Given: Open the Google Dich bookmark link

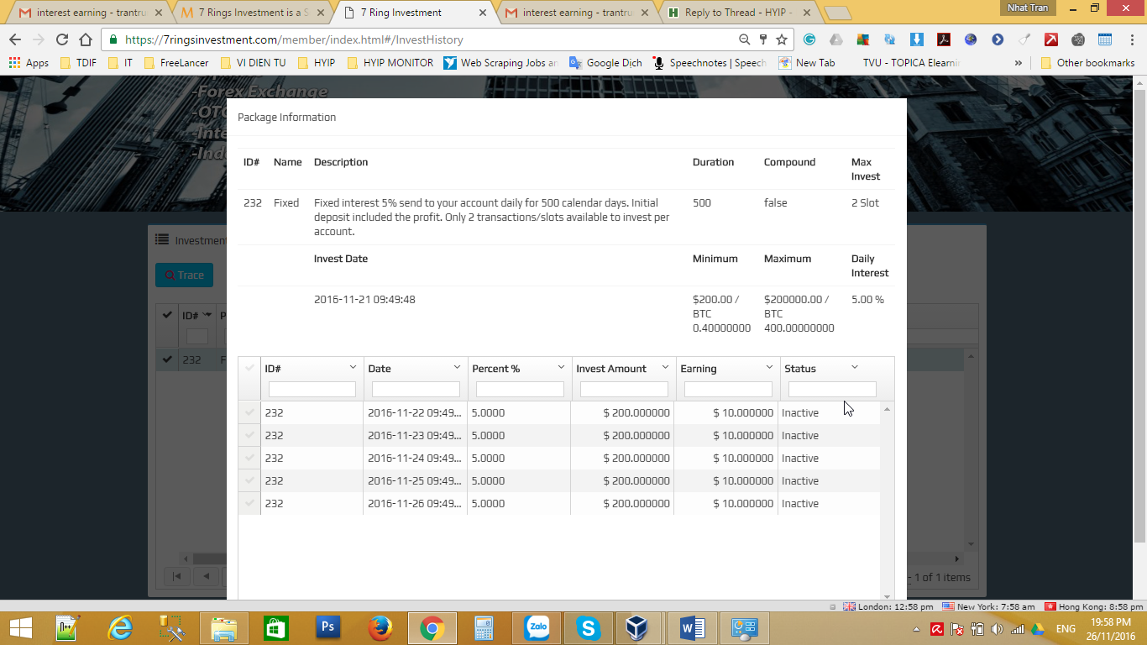Looking at the screenshot, I should tap(606, 63).
